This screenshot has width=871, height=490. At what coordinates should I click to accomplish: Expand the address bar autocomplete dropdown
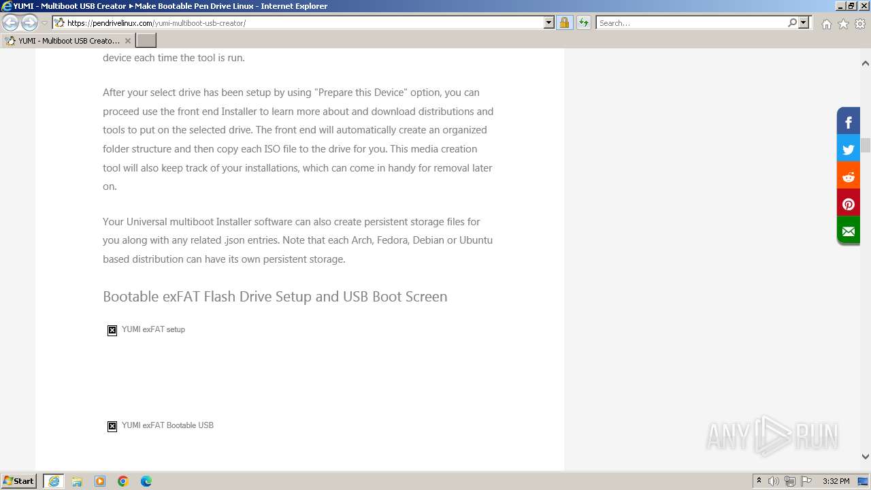[x=549, y=22]
